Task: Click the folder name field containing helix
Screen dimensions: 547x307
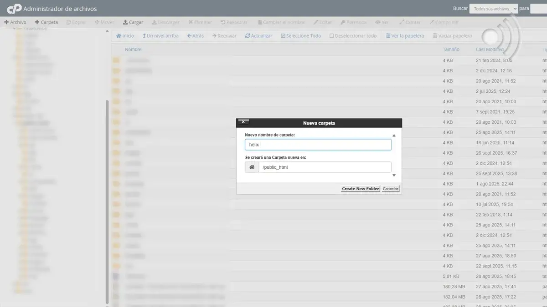Action: (318, 145)
